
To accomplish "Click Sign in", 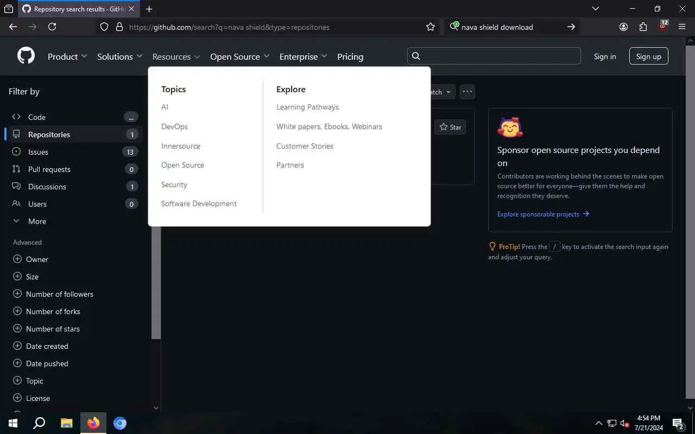I will pos(605,56).
